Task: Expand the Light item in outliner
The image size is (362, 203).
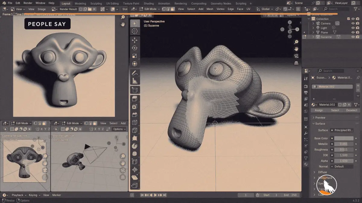Action: click(313, 28)
